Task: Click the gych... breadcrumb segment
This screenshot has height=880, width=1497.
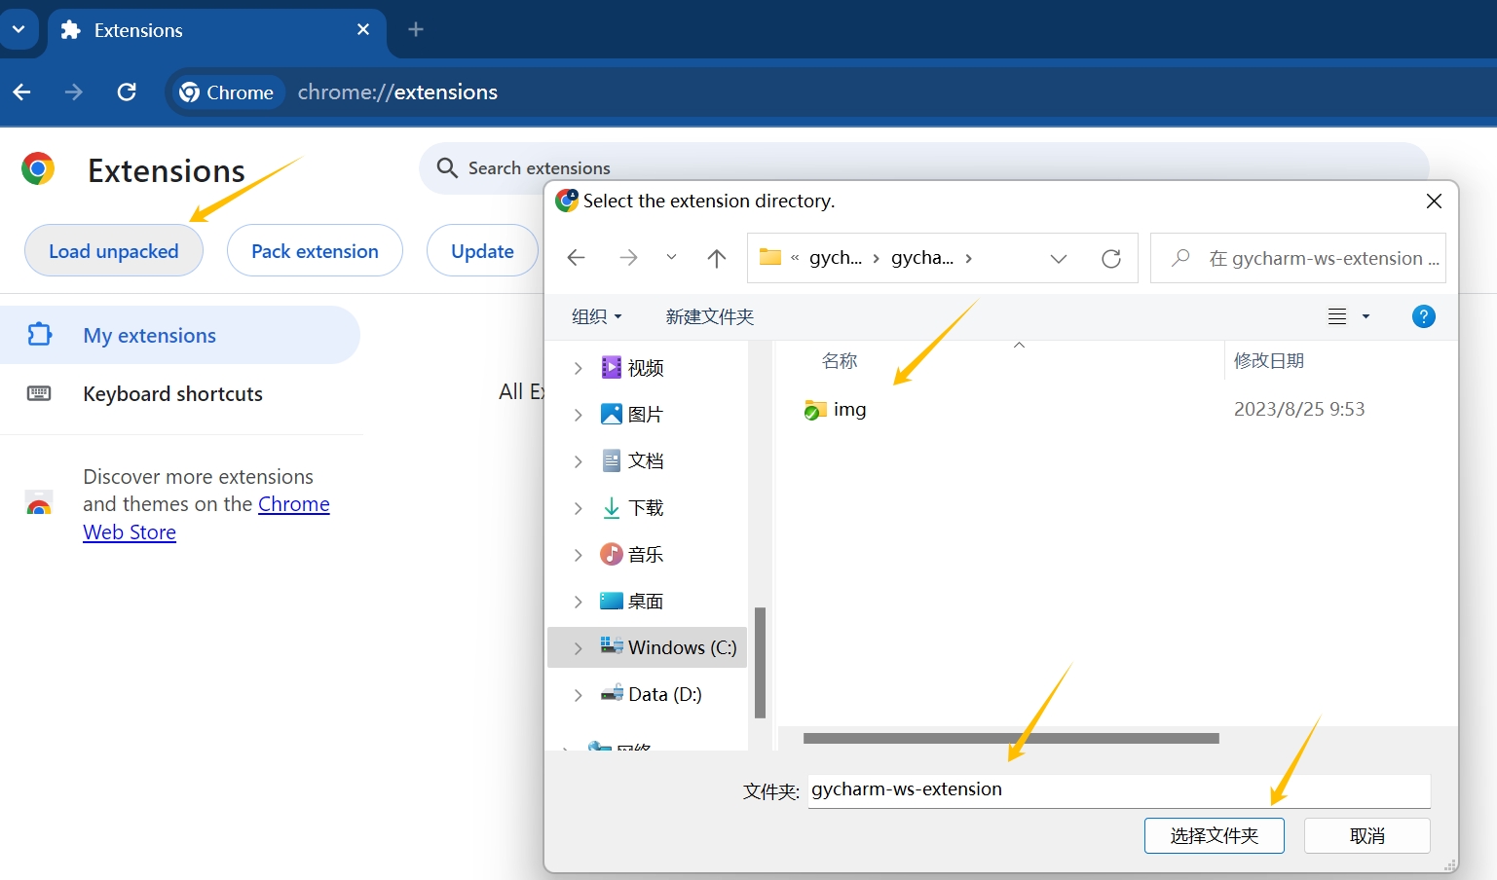Action: 836,258
